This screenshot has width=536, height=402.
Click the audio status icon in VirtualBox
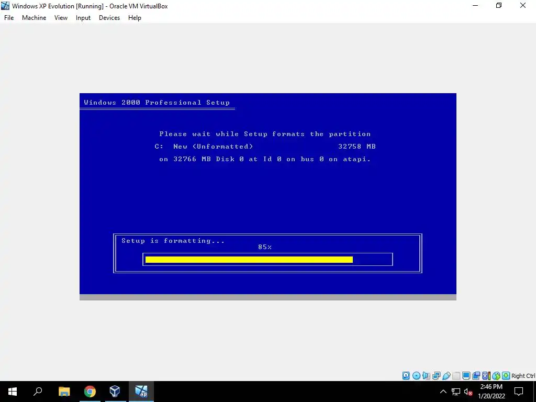(x=426, y=376)
